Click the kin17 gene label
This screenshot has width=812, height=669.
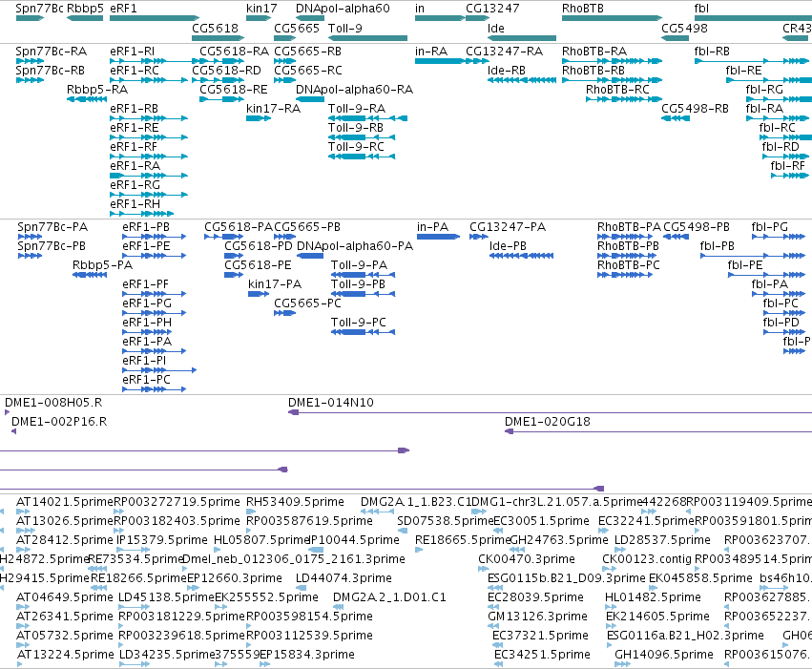coord(261,9)
